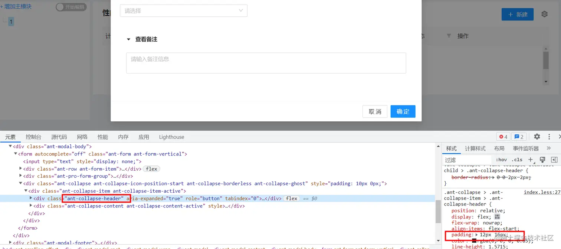This screenshot has width=561, height=249.
Task: Expand the ant-collapse-header node arrow
Action: point(31,198)
